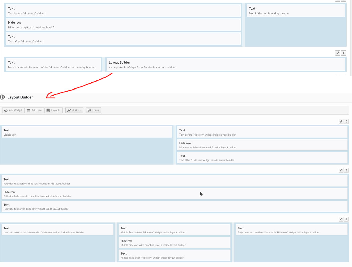Screen dimensions: 352x267
Task: Open the 'More advanced placement' Text widget
Action: click(x=53, y=65)
